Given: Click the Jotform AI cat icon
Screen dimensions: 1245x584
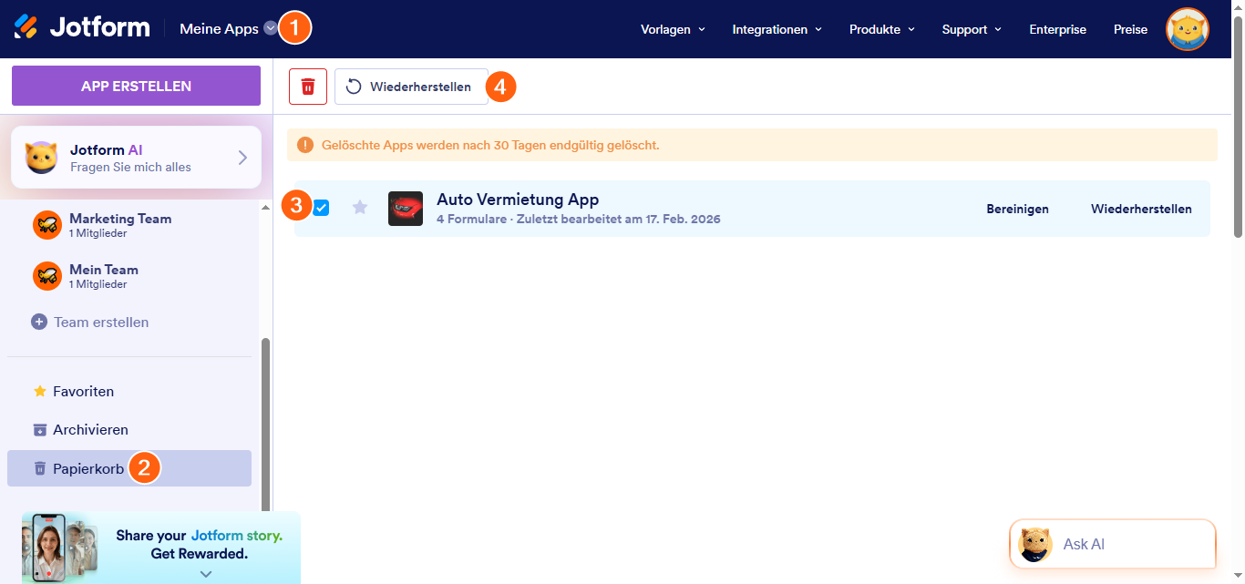Looking at the screenshot, I should (x=42, y=158).
